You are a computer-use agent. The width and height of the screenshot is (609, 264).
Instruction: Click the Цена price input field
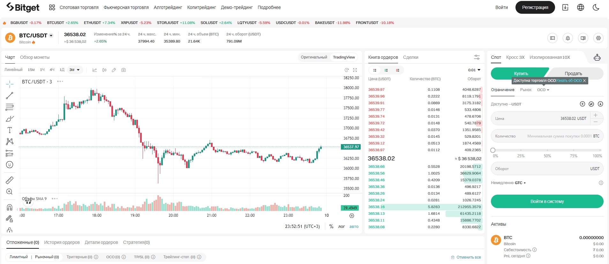[x=540, y=118]
